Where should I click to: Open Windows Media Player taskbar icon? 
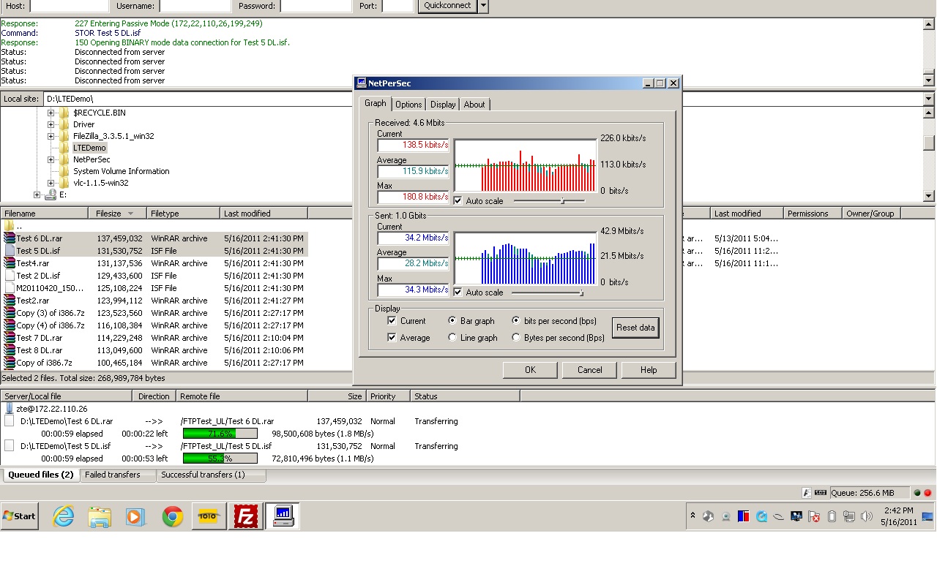[135, 516]
